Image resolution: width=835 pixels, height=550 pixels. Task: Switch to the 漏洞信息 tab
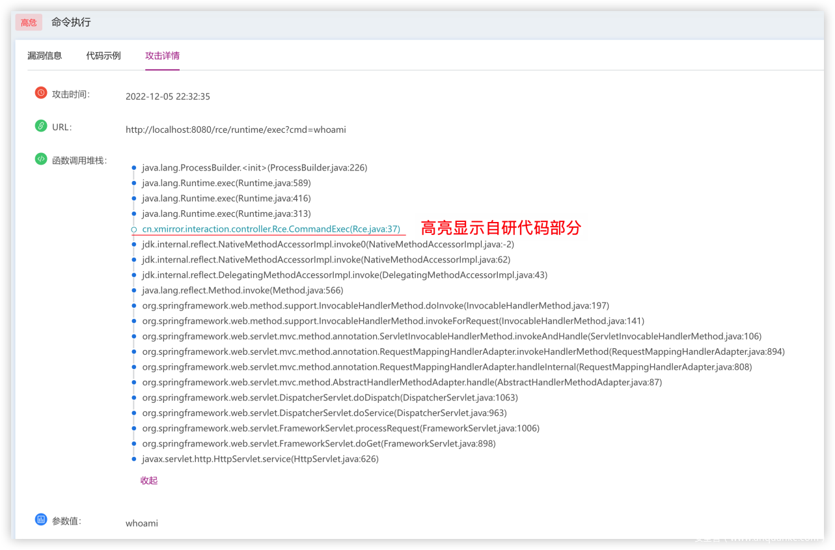pyautogui.click(x=45, y=56)
